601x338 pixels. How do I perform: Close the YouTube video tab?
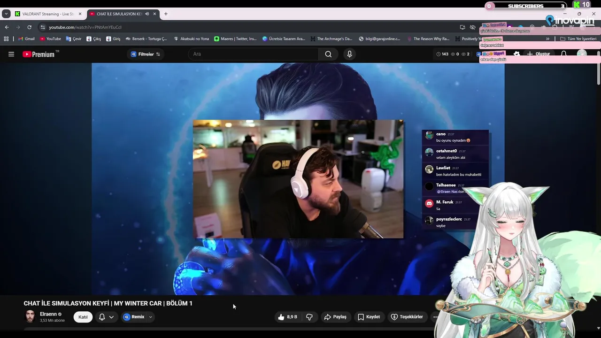coord(154,14)
